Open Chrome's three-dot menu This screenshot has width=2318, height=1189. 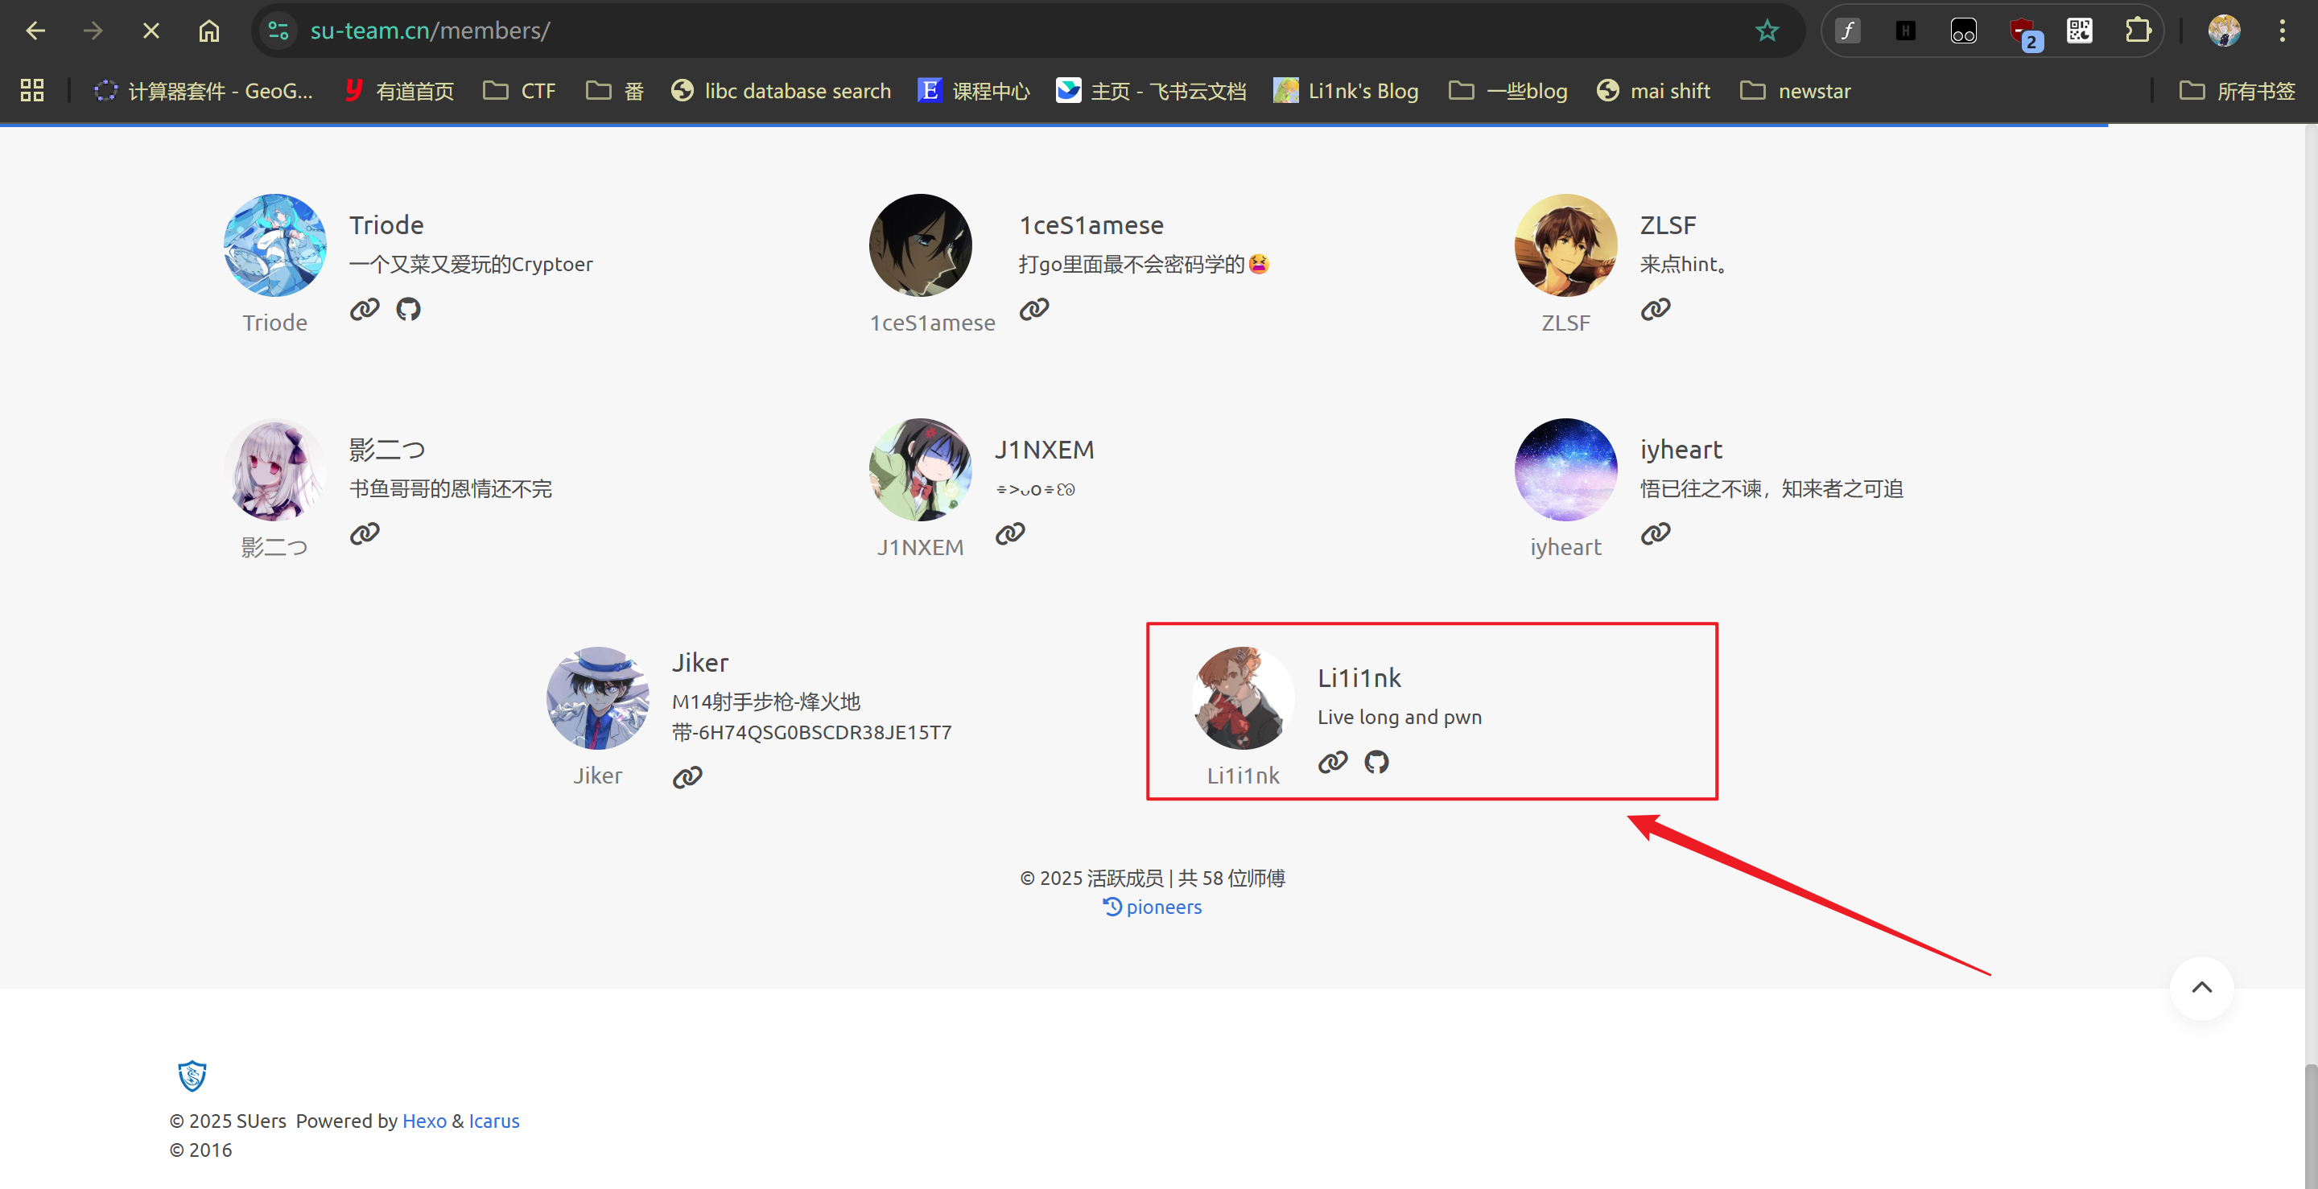(x=2281, y=31)
